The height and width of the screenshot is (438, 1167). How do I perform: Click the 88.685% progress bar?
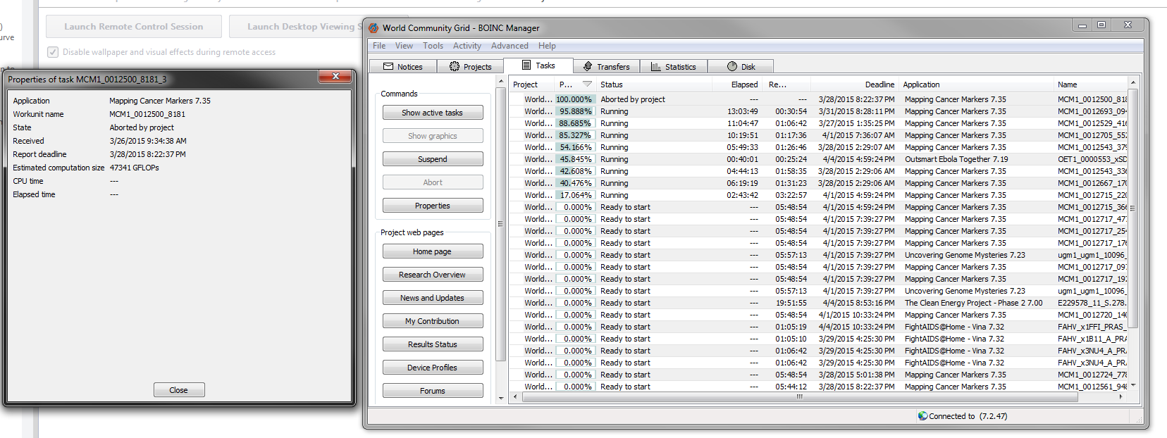[x=575, y=123]
